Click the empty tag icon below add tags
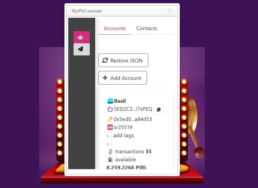Image resolution: width=258 pixels, height=188 pixels. pyautogui.click(x=109, y=144)
